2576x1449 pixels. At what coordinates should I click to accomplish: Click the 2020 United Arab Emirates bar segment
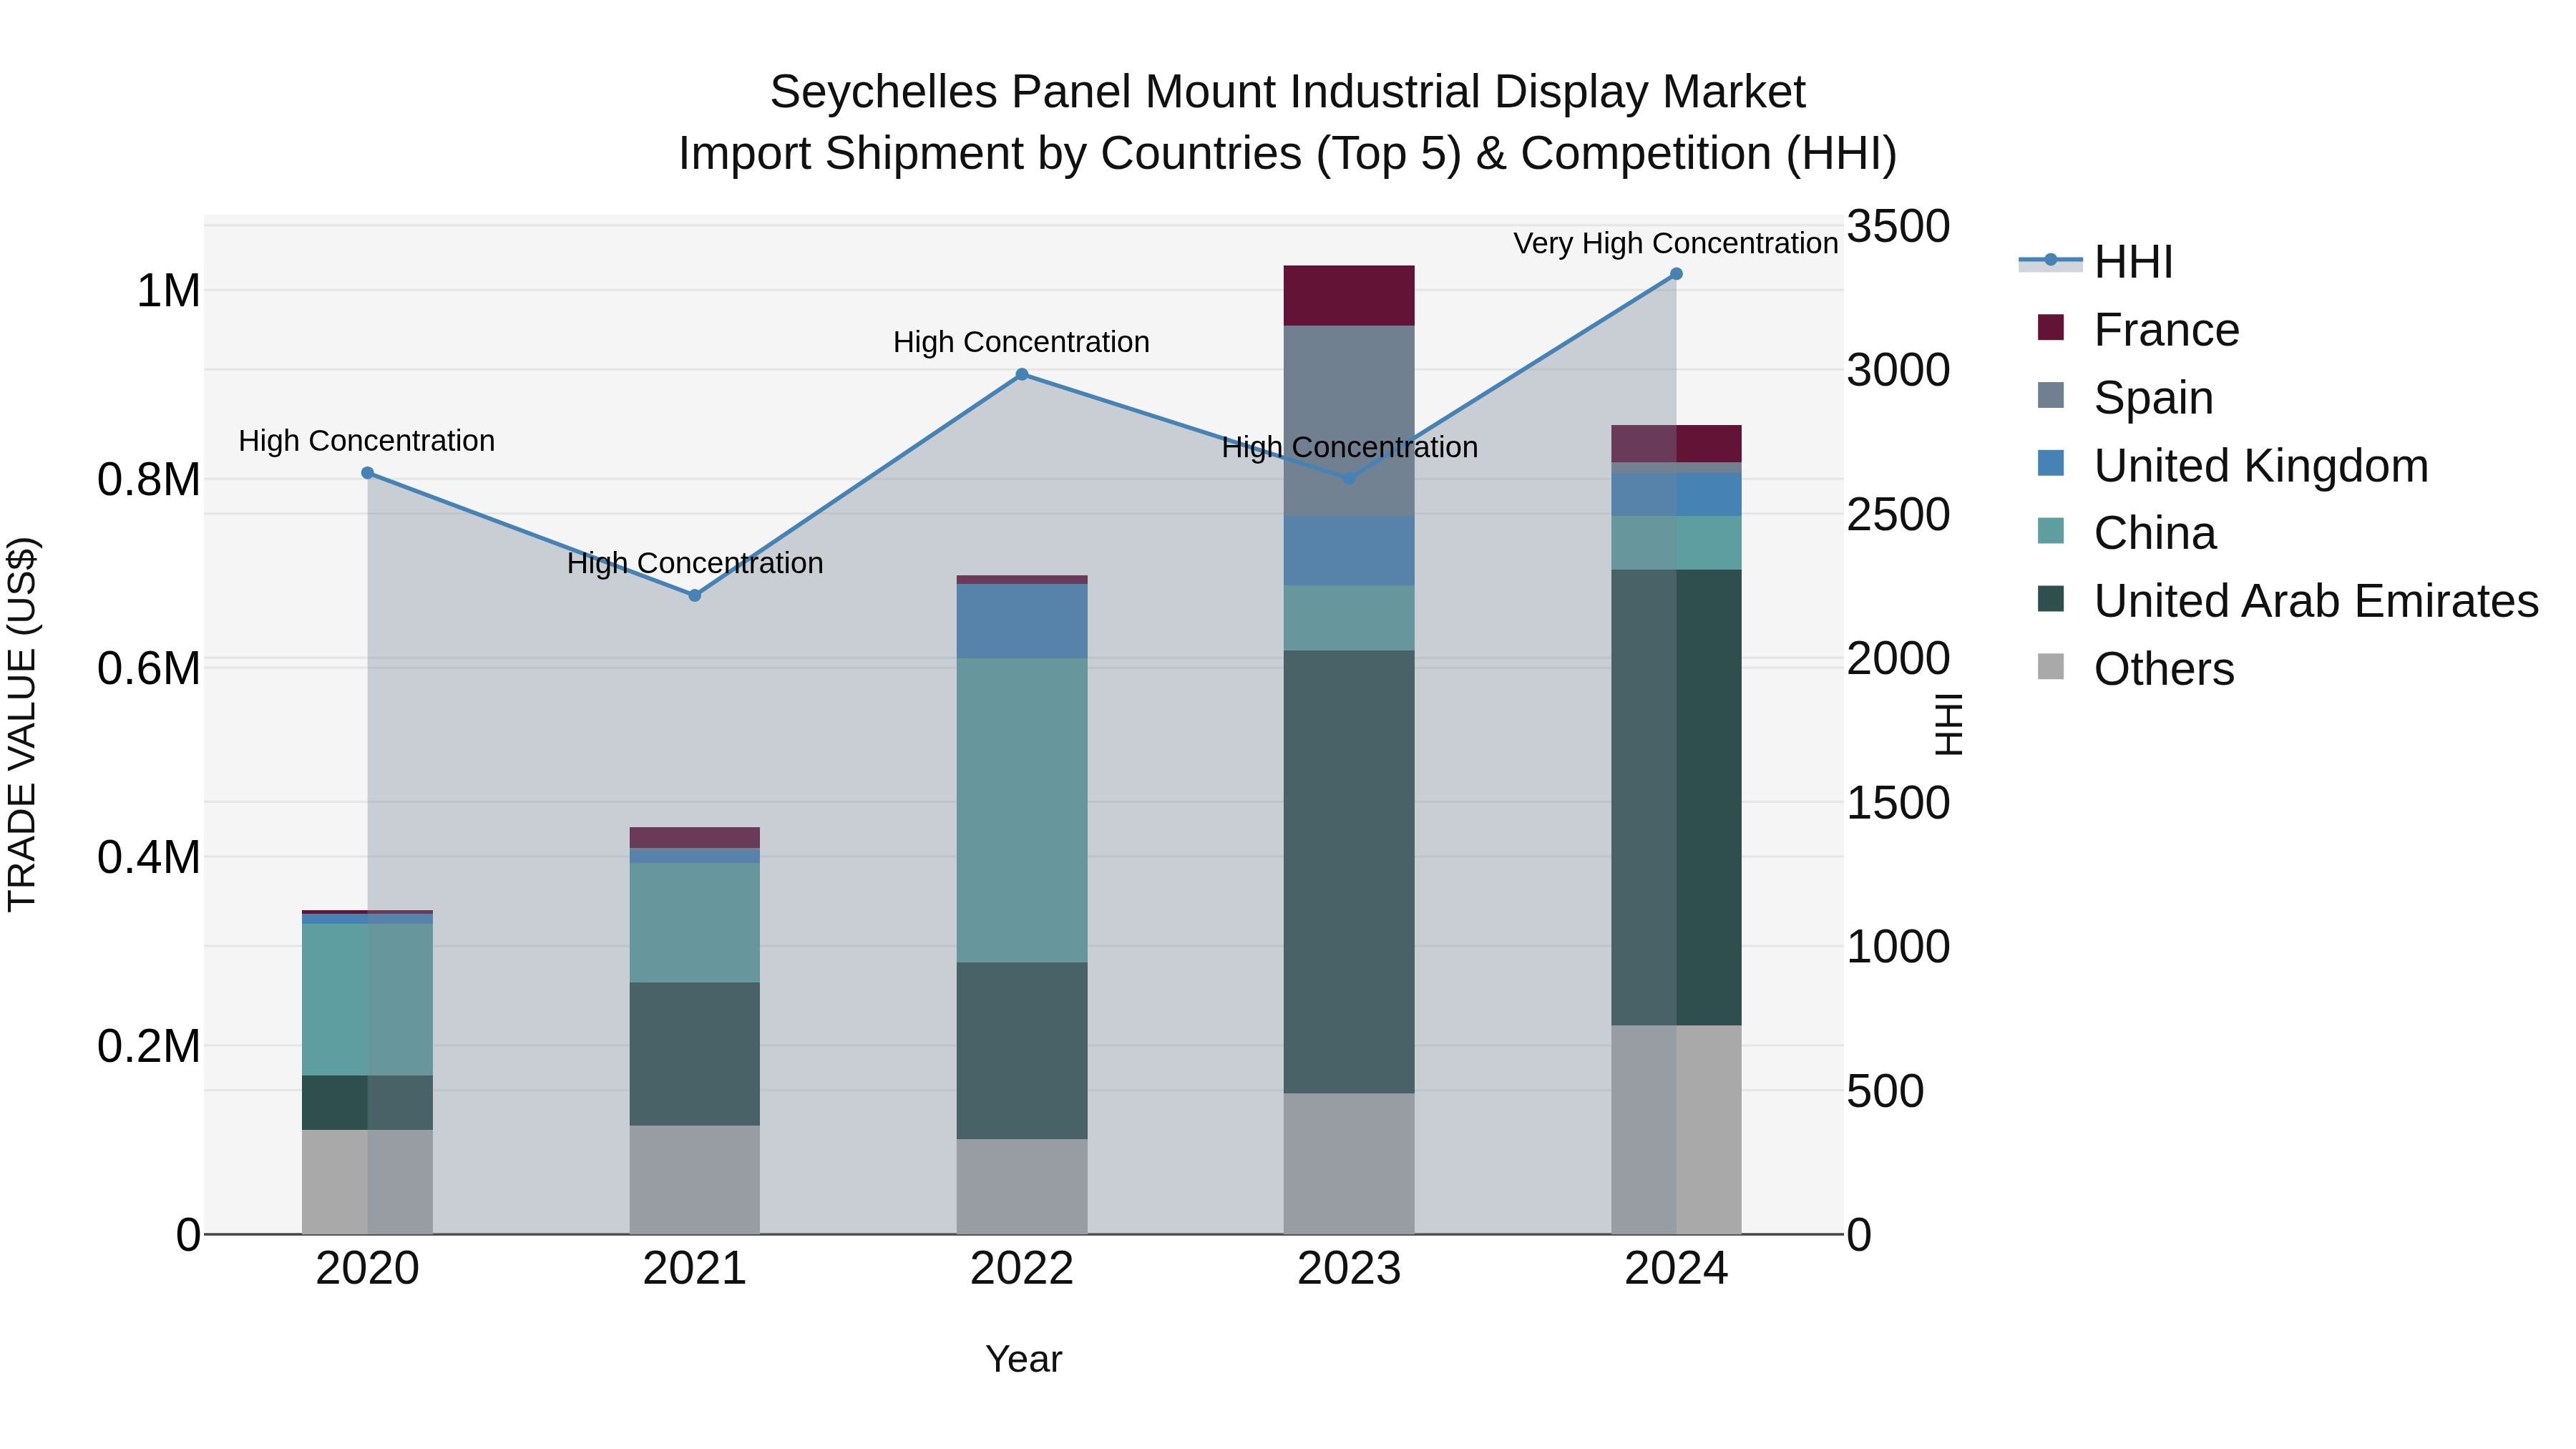click(x=367, y=1103)
